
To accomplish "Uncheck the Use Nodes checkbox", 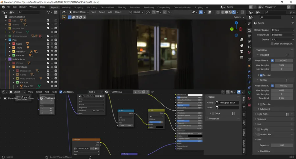I will pyautogui.click(x=60, y=92).
